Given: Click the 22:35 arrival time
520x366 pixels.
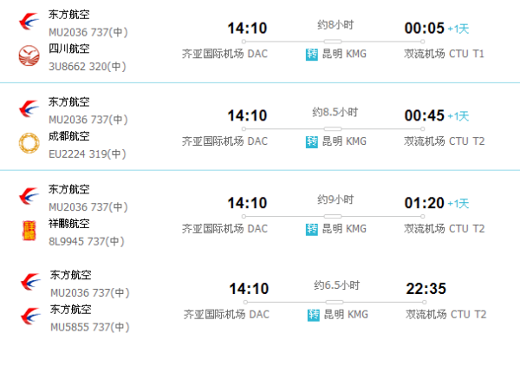Looking at the screenshot, I should (426, 288).
